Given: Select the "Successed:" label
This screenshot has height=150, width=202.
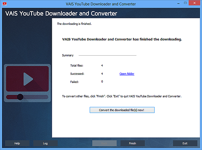Looking at the screenshot, I should (x=77, y=74).
